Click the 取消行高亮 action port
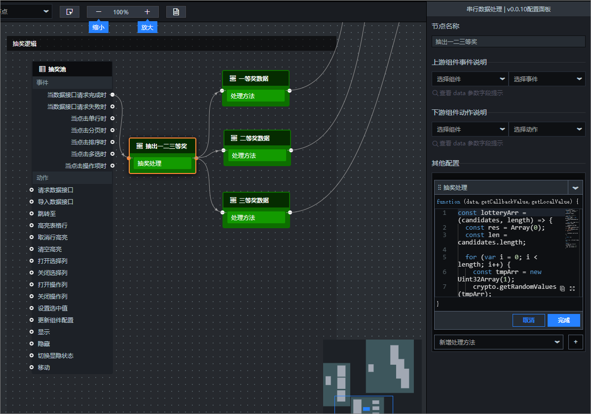This screenshot has width=591, height=414. coord(32,238)
